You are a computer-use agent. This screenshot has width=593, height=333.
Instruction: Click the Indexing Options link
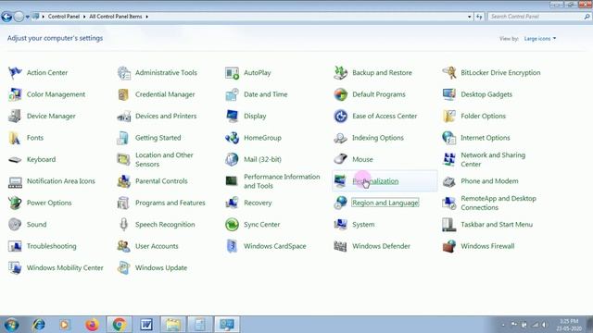point(378,138)
